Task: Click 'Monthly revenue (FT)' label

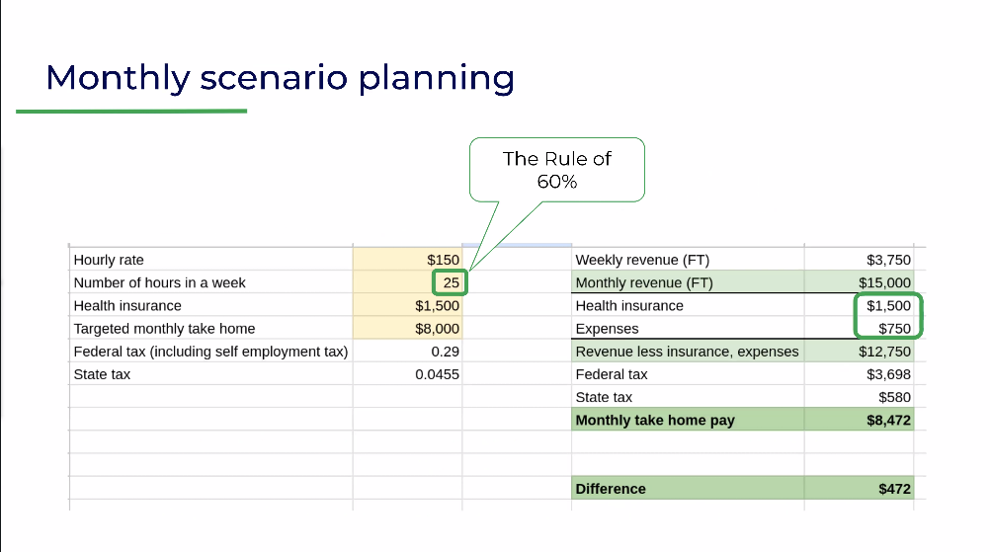Action: tap(644, 282)
